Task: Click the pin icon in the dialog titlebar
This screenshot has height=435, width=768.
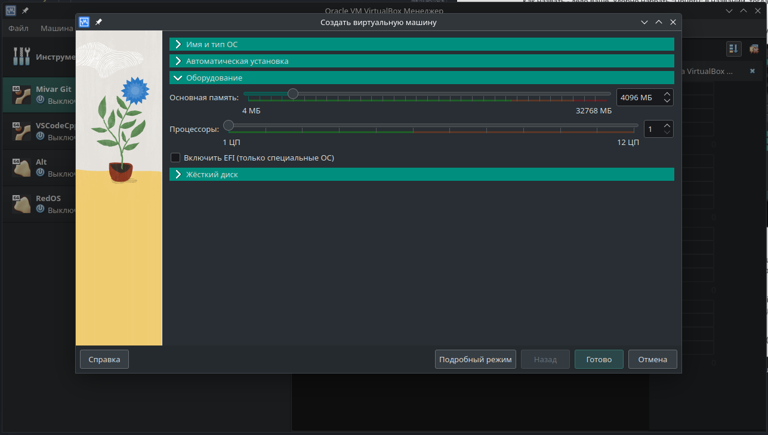Action: click(x=98, y=22)
